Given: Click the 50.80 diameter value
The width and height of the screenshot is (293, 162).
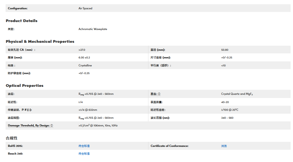Looking at the screenshot, I should point(225,50).
